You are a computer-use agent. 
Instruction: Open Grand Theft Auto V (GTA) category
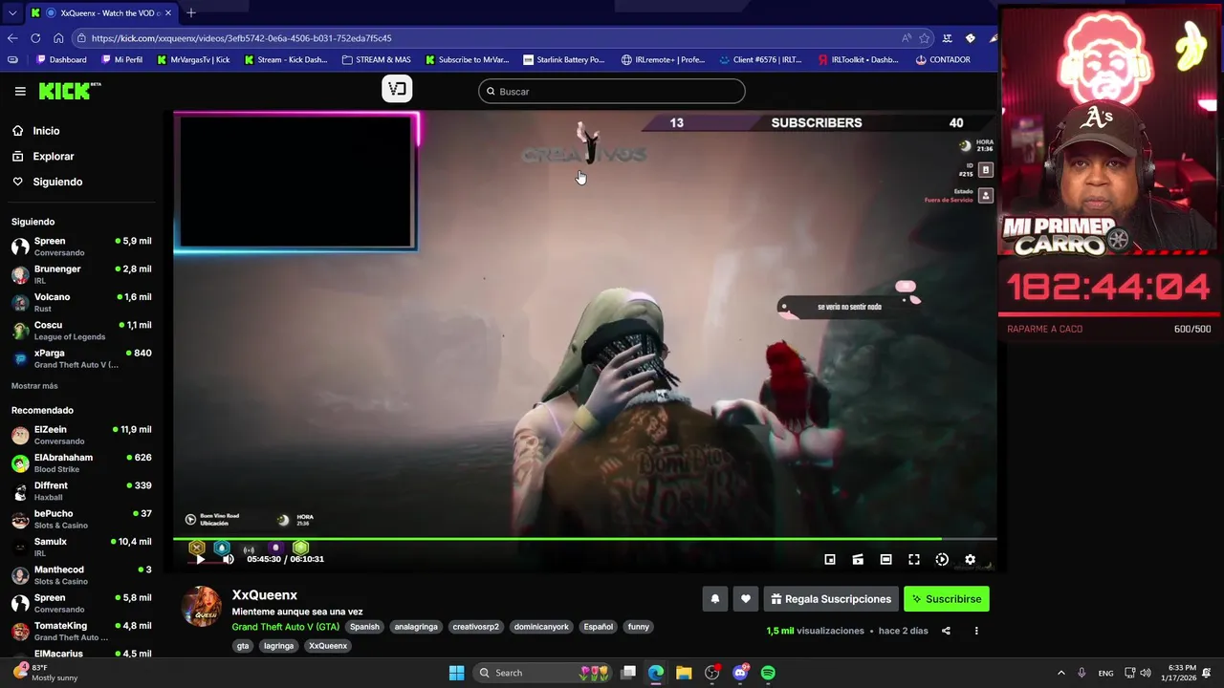[285, 627]
